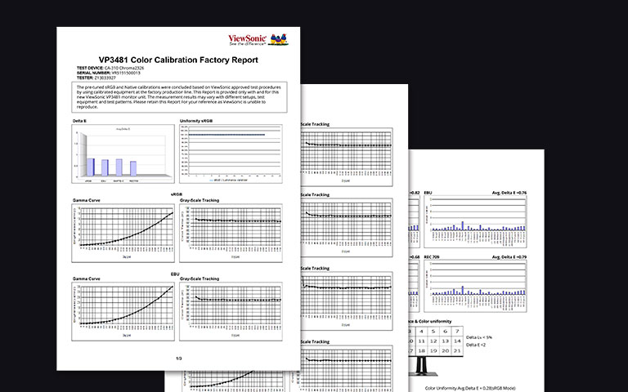This screenshot has width=628, height=392.
Task: Click cell 18 in the uniformity grid
Action: (421, 351)
